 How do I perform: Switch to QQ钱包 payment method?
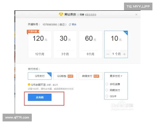(65, 76)
